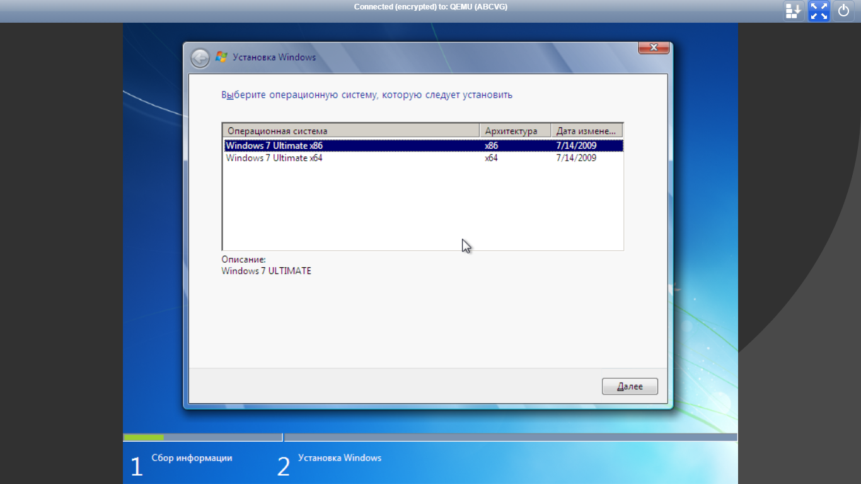Viewport: 861px width, 484px height.
Task: Click the Windows 7 ULTIMATE description text
Action: (266, 271)
